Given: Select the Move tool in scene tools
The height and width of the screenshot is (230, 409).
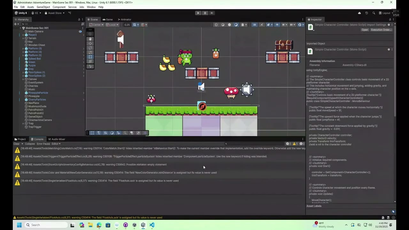Looking at the screenshot, I should (90, 43).
